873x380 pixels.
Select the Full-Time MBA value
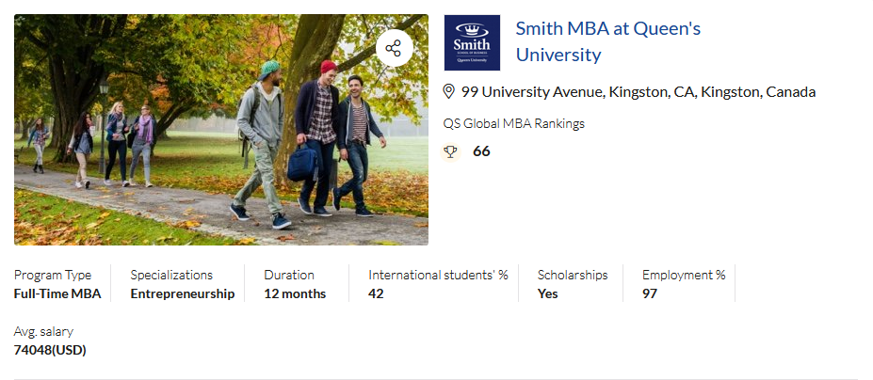57,293
